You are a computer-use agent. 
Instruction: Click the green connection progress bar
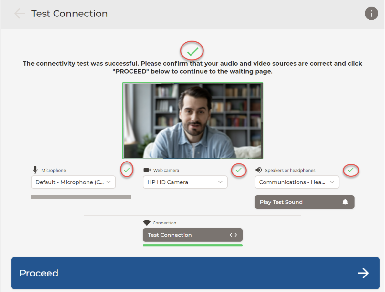pos(193,245)
